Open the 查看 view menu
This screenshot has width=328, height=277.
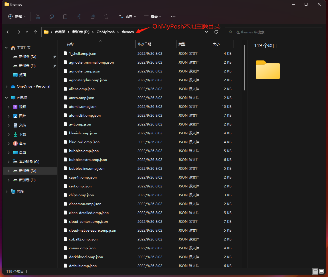pos(153,17)
